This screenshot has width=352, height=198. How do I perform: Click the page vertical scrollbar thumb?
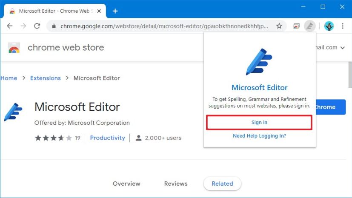[350, 75]
